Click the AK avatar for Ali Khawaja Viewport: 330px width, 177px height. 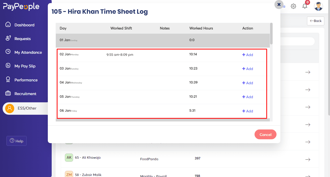click(69, 157)
